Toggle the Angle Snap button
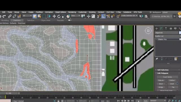Screen dimensions: 181x102 (x=104, y=16)
